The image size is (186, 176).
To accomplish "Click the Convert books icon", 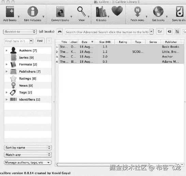I will [60, 12].
